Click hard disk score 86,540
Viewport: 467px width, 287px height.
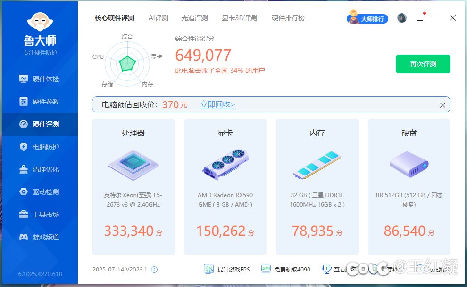tap(404, 231)
